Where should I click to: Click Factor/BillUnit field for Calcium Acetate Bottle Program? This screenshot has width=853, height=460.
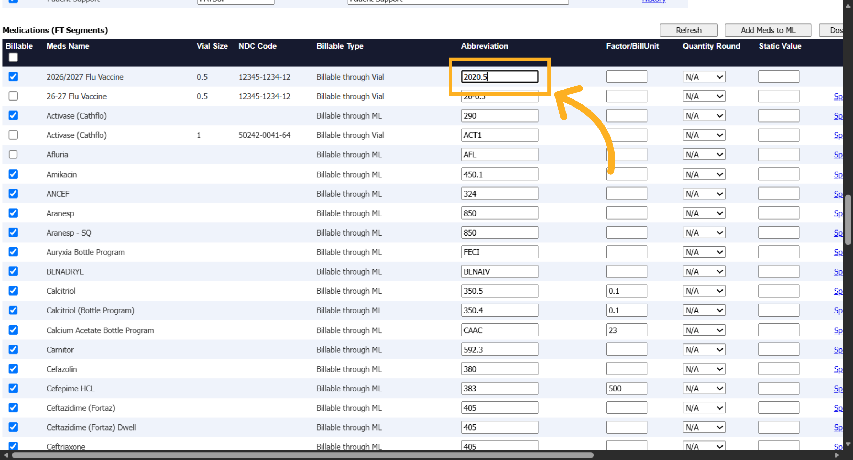coord(627,330)
